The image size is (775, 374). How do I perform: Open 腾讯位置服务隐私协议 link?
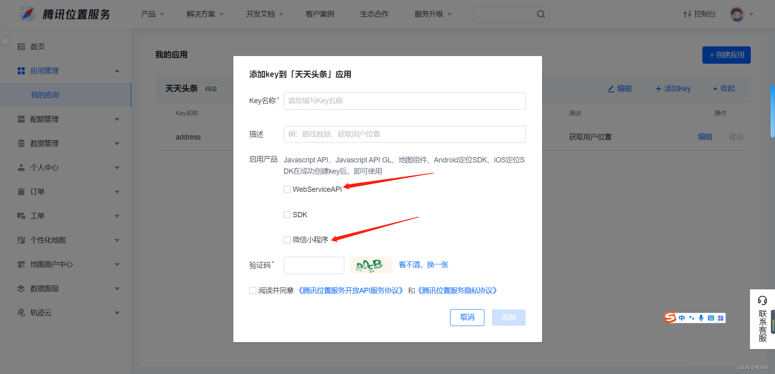point(457,291)
